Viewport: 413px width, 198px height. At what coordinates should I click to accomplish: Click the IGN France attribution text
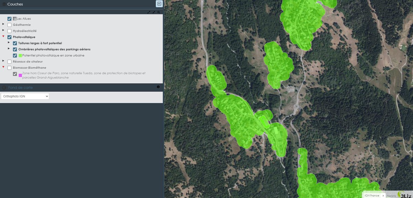372,196
